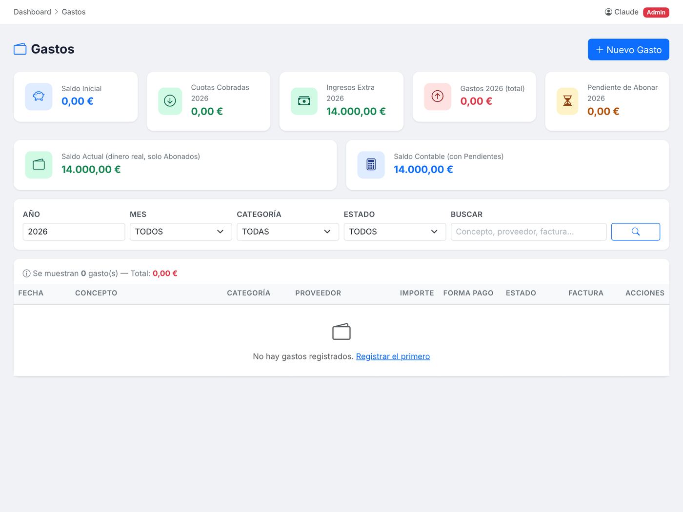Click the Claude username text
The image size is (683, 512).
pos(626,12)
